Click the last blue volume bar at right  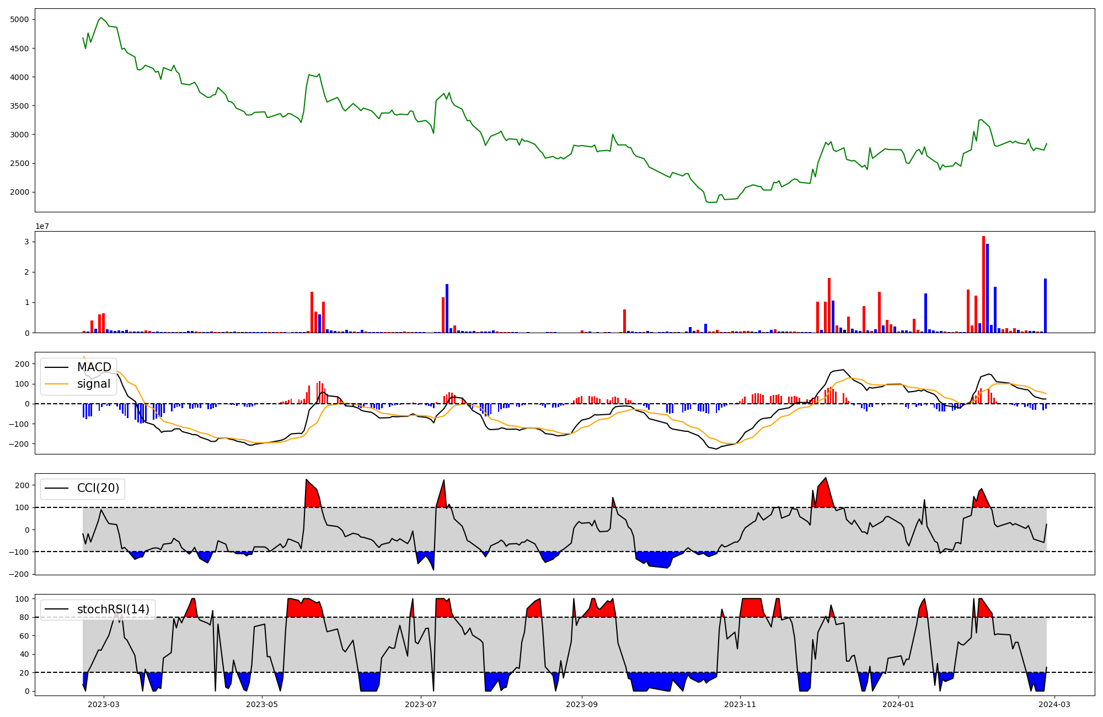[x=1045, y=306]
